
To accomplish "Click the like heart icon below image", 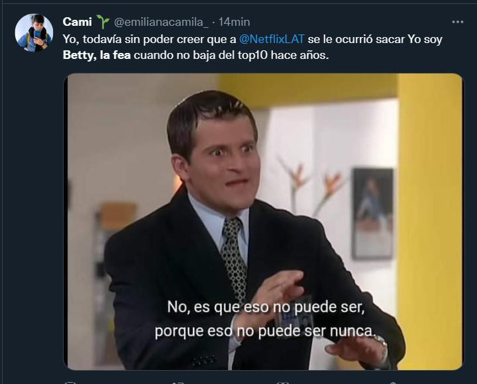I will click(x=284, y=383).
